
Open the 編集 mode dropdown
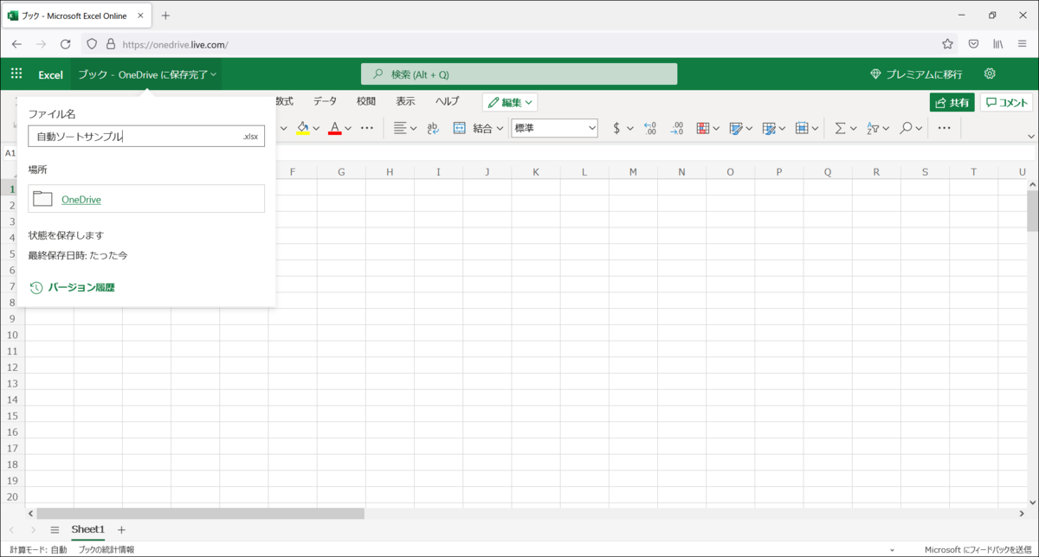(x=510, y=102)
